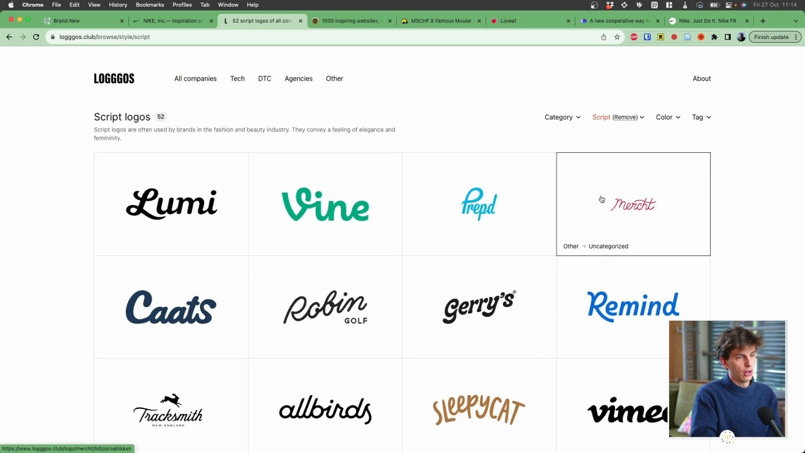Open the Remind logo card

[633, 307]
